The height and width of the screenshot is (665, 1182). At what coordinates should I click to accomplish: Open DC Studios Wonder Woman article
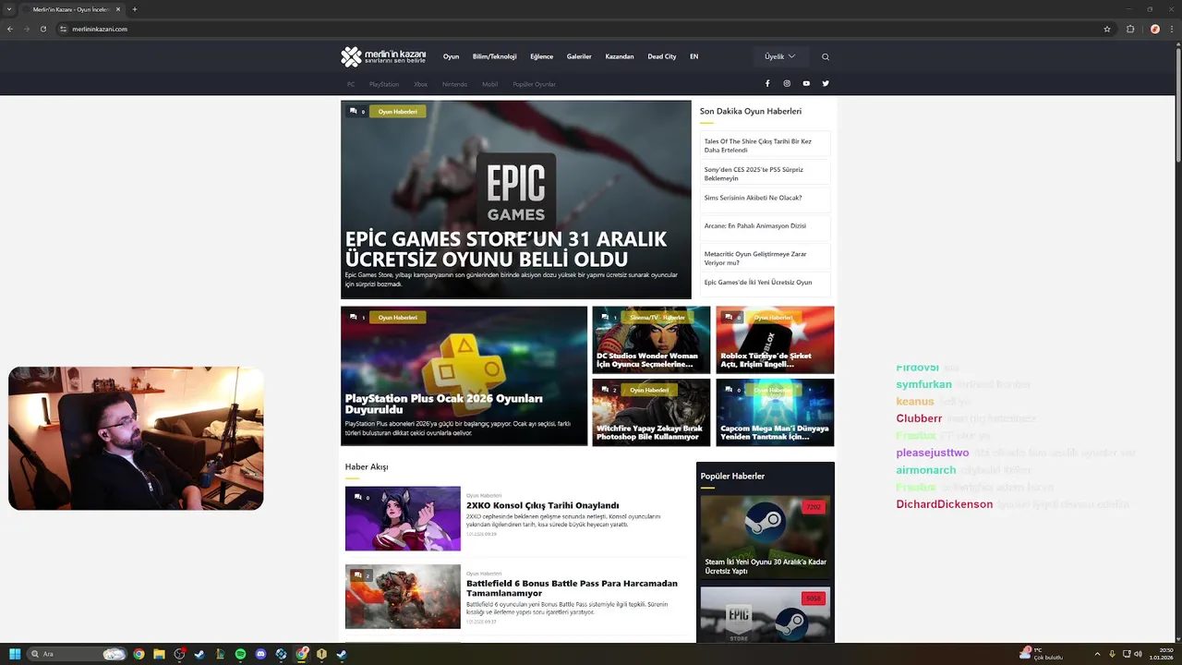point(651,340)
